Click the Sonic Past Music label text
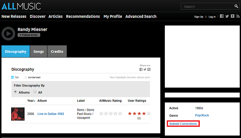The height and width of the screenshot is (138, 241). pyautogui.click(x=86, y=114)
